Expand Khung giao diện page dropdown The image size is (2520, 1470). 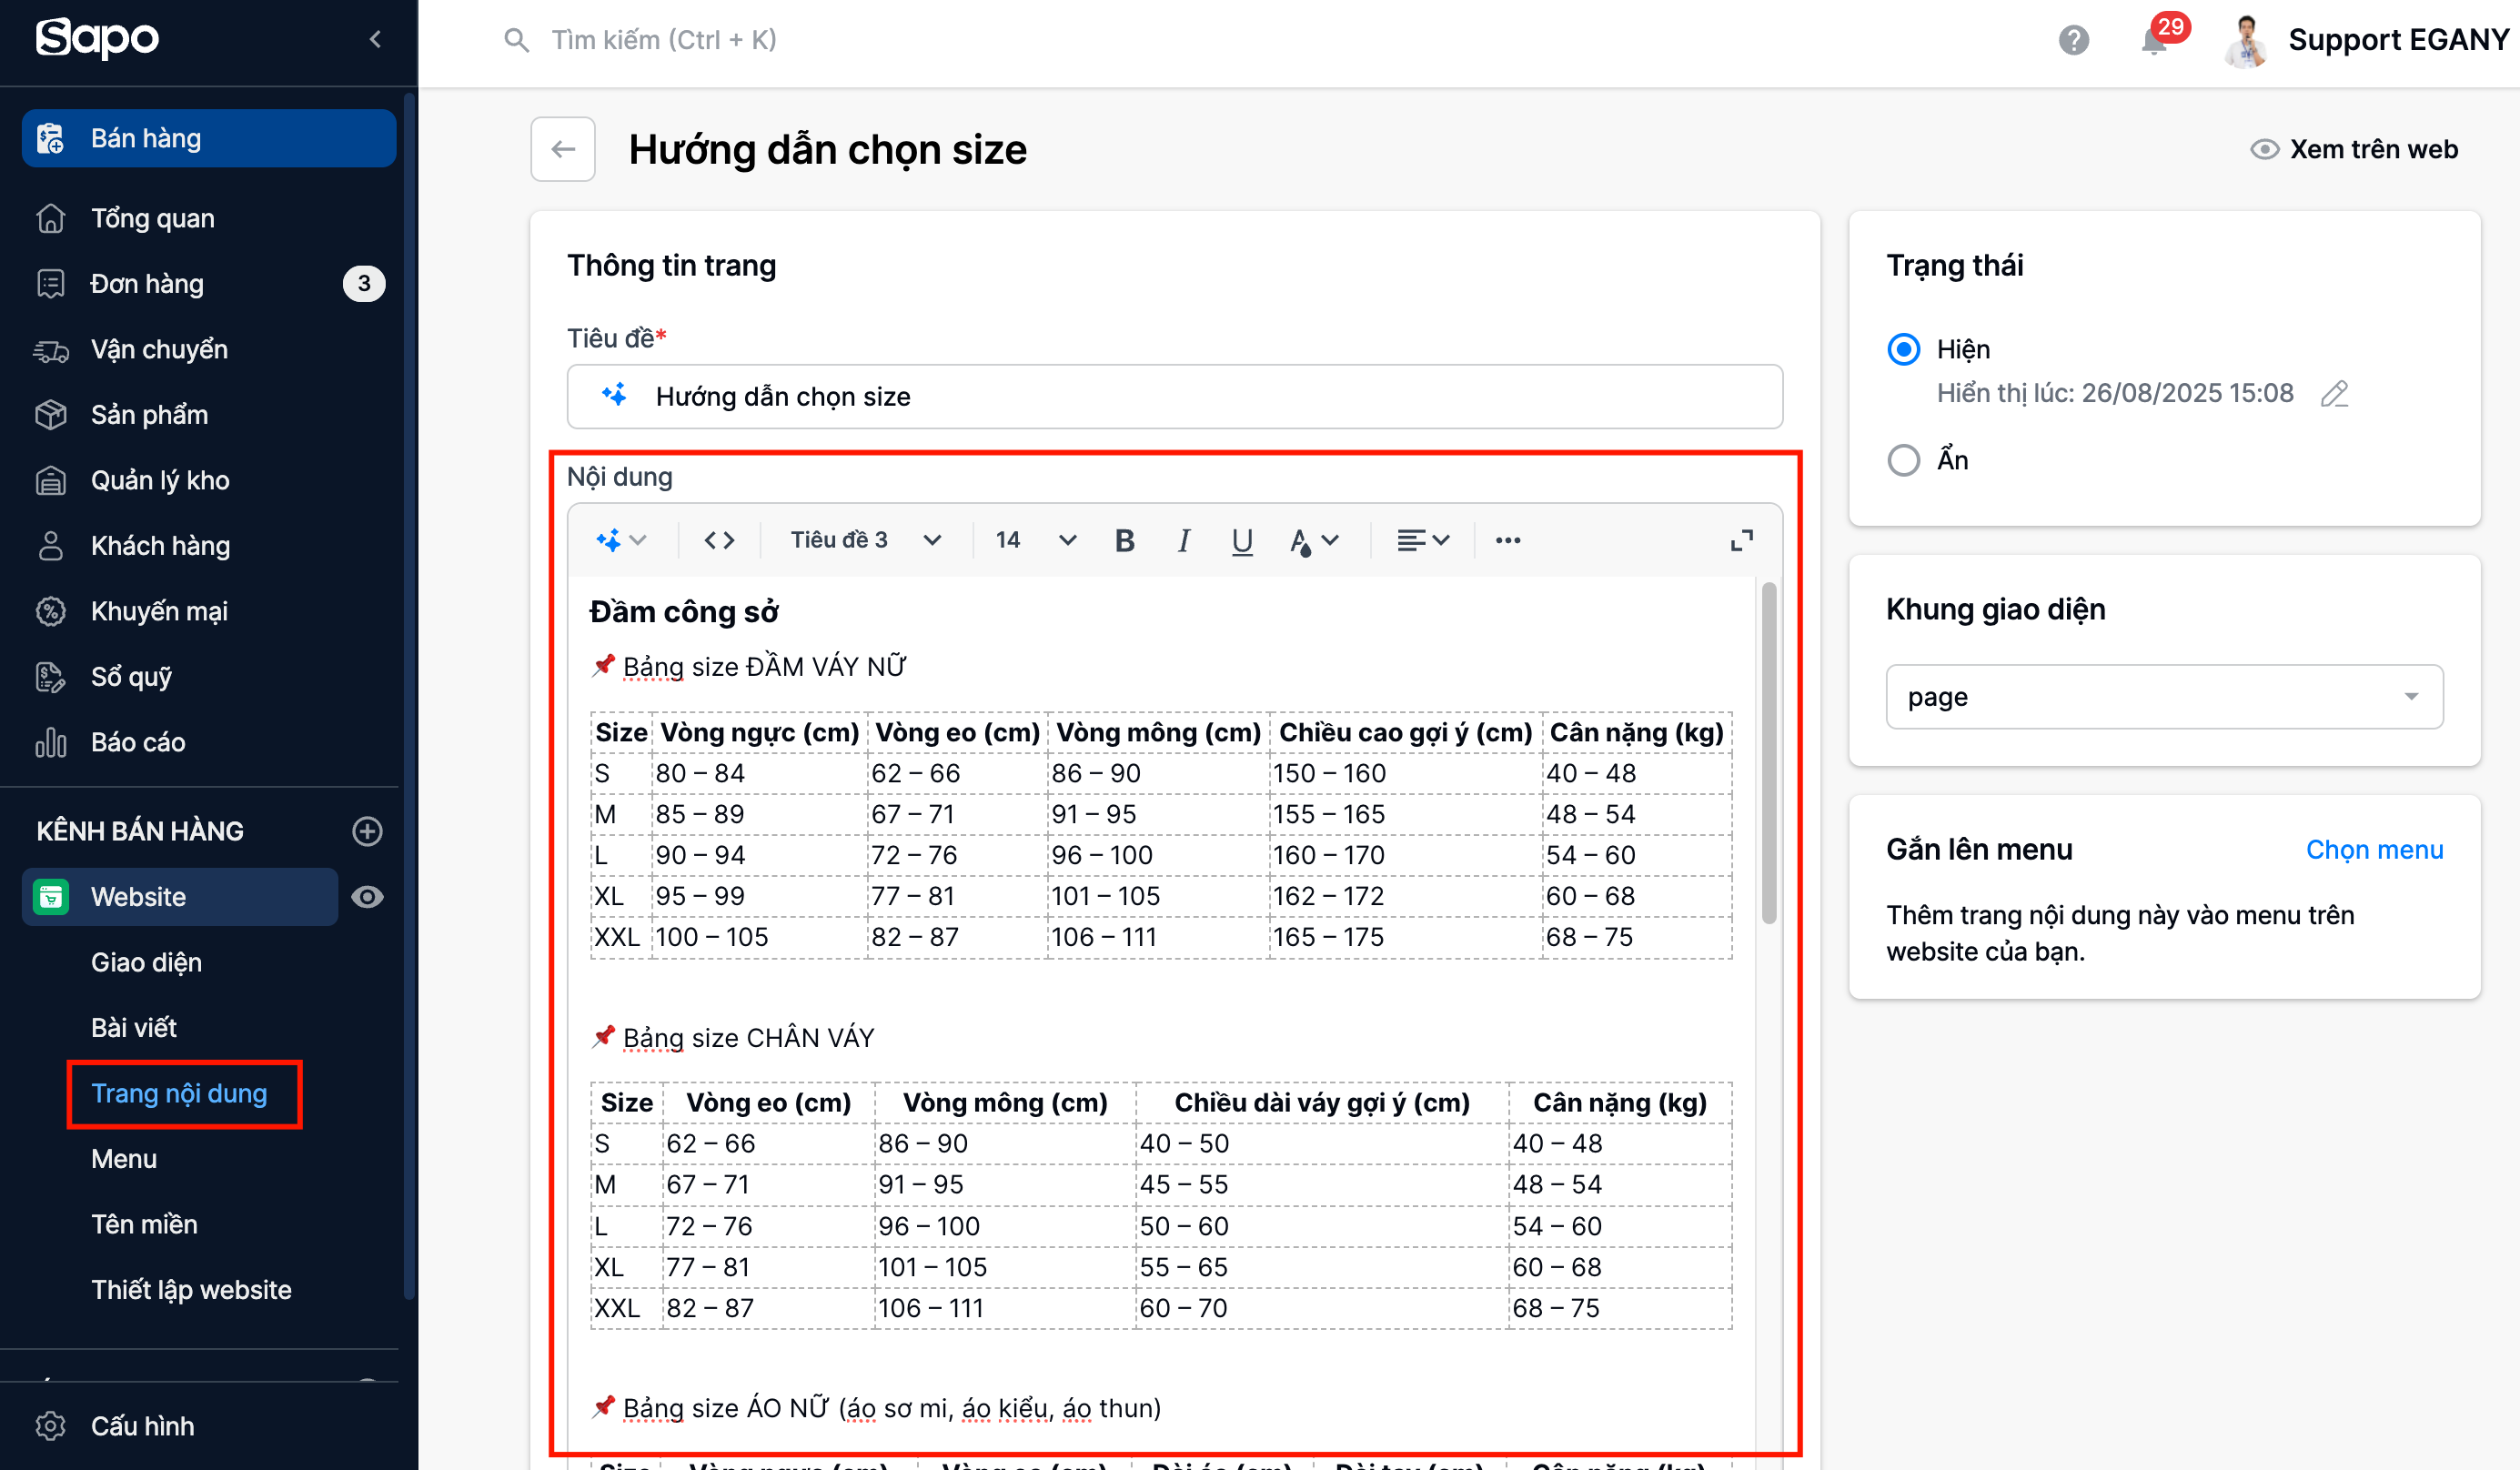[x=2163, y=697]
